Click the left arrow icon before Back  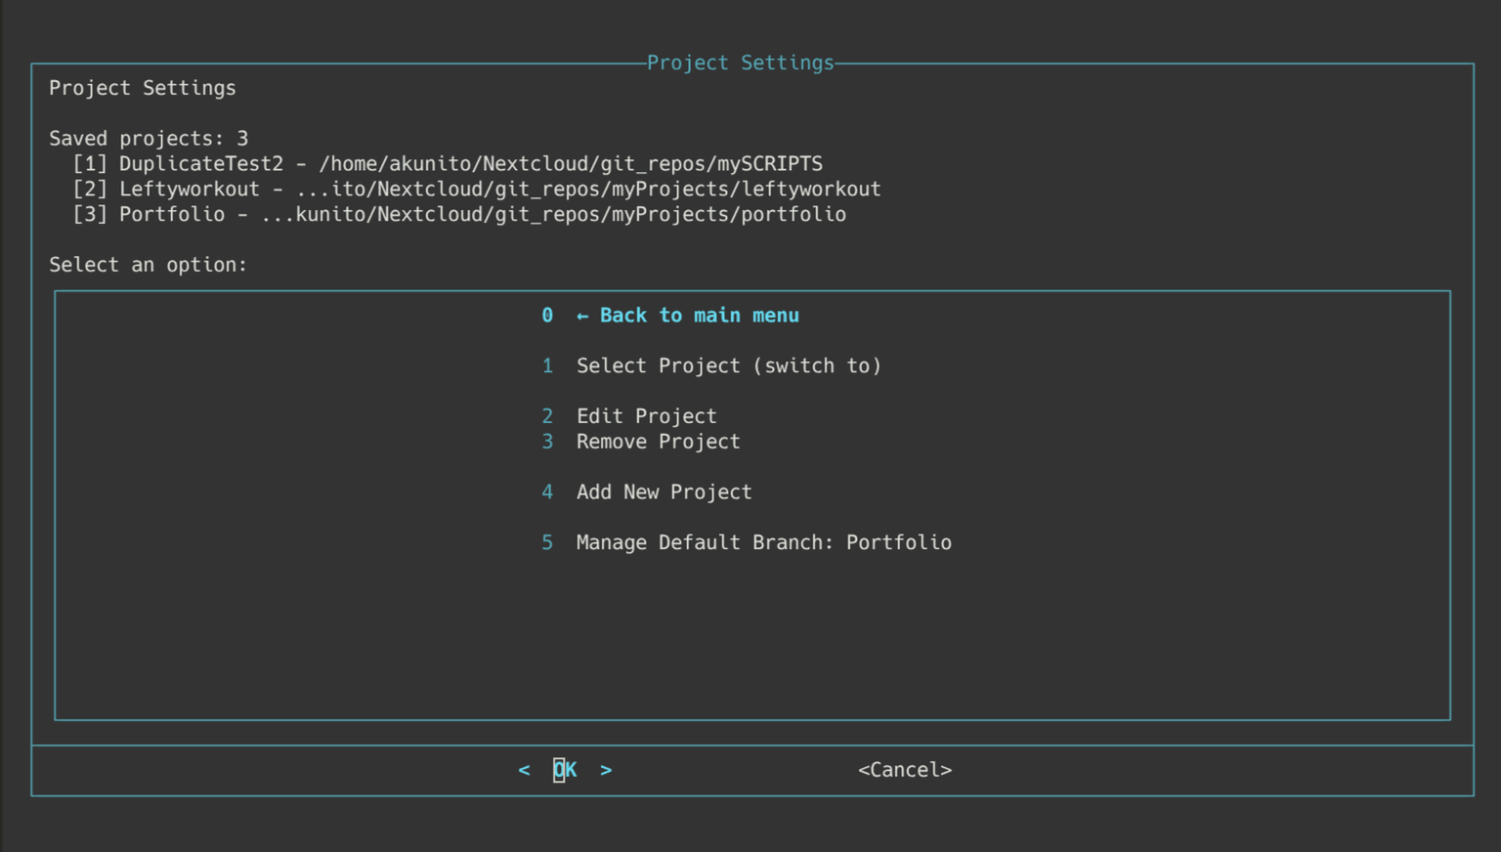click(x=582, y=316)
